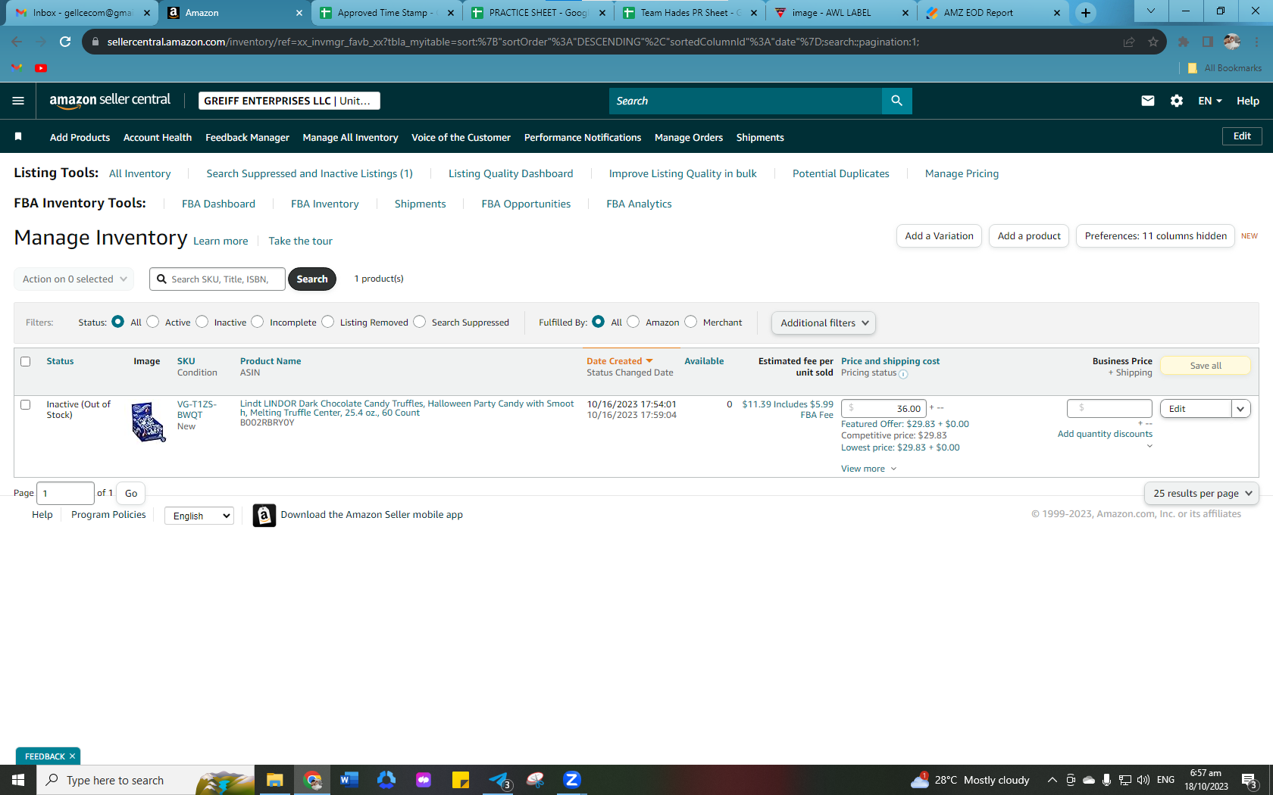The width and height of the screenshot is (1273, 795).
Task: Click the Add a Variation button
Action: [939, 236]
